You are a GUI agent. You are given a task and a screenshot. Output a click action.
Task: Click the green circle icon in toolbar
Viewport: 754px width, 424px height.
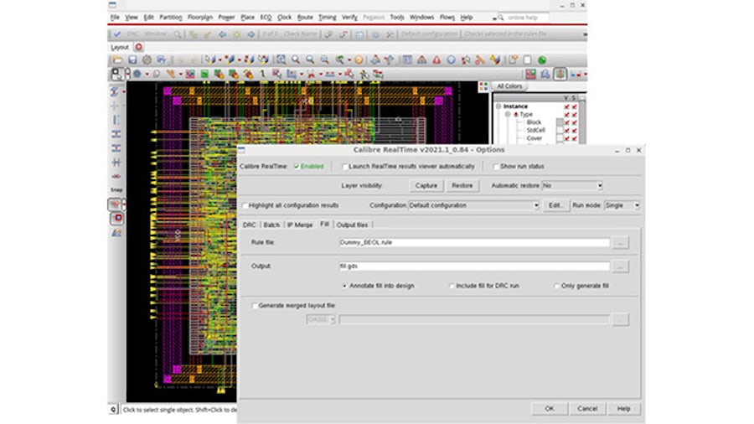(542, 60)
